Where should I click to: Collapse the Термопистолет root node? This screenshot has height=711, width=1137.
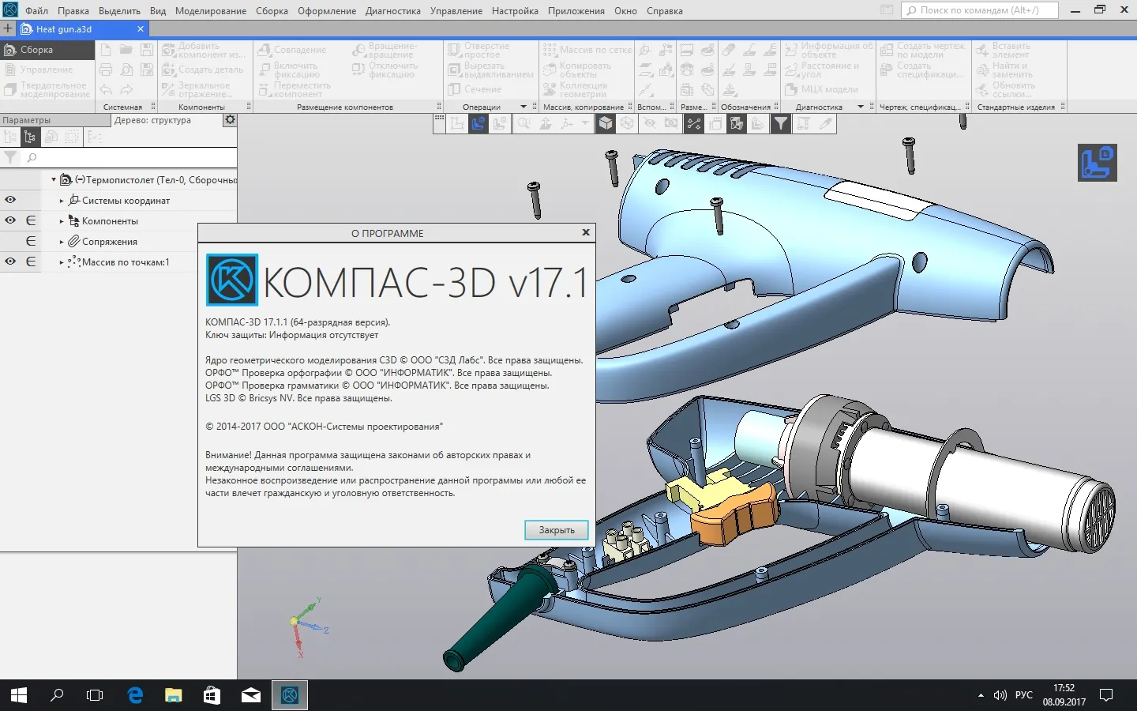[x=54, y=180]
